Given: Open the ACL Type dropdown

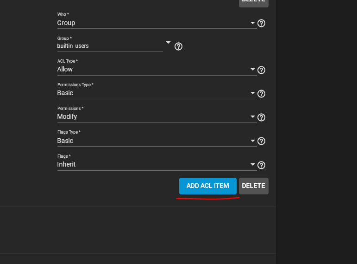Looking at the screenshot, I should click(x=253, y=70).
